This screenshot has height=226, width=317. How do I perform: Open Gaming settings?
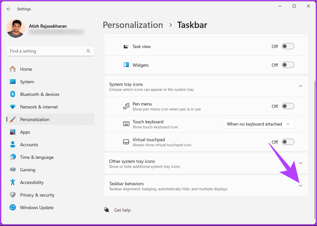pyautogui.click(x=50, y=170)
